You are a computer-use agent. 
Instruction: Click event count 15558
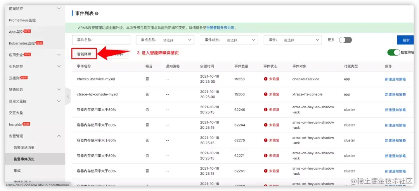(239, 79)
